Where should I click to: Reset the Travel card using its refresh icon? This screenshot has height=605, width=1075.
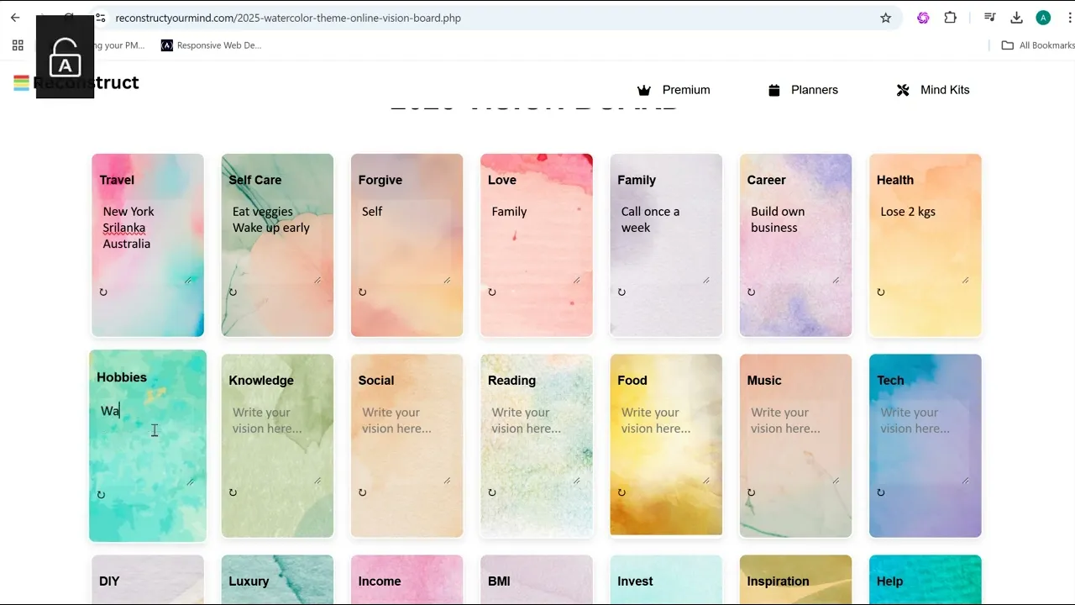[x=103, y=292]
